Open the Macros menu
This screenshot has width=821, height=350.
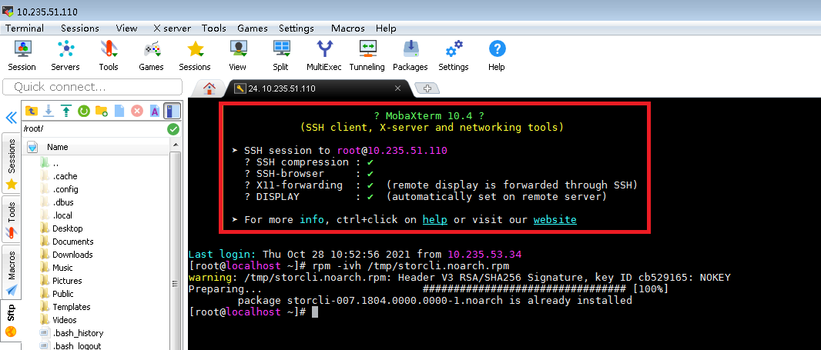coord(347,28)
